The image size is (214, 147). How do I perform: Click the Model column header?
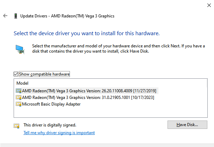click(x=22, y=83)
